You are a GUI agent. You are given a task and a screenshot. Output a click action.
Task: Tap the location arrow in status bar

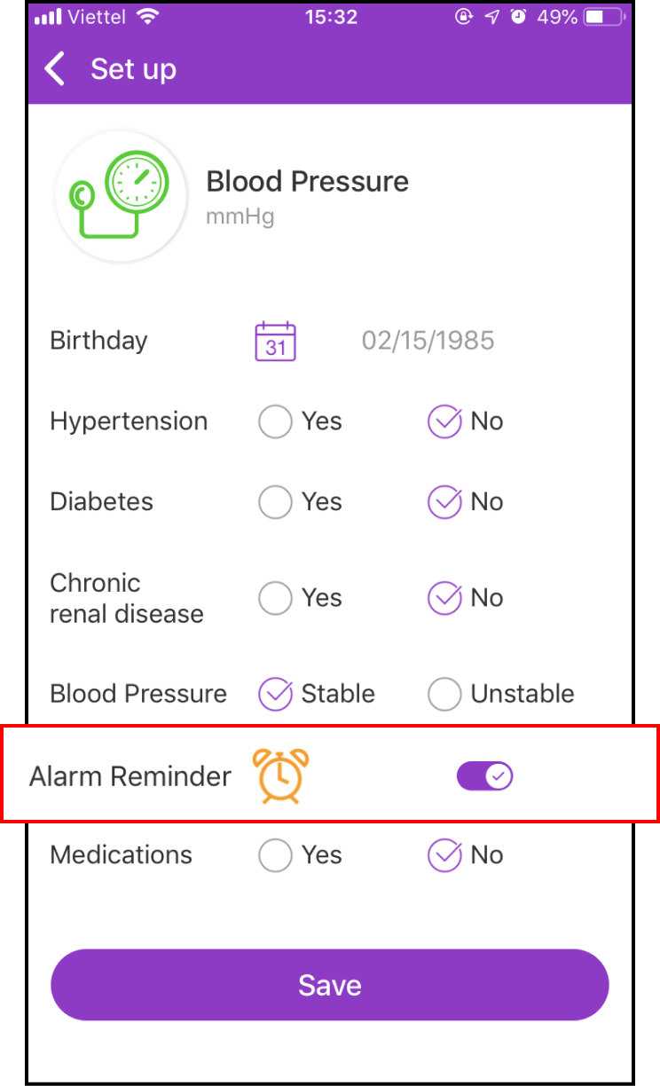click(491, 17)
